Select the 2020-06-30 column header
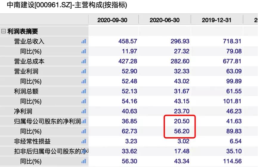 [x=164, y=20]
